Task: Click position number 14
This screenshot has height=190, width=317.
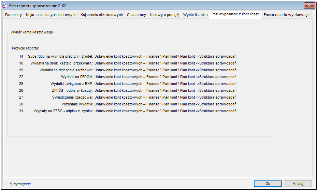Action: click(x=21, y=56)
